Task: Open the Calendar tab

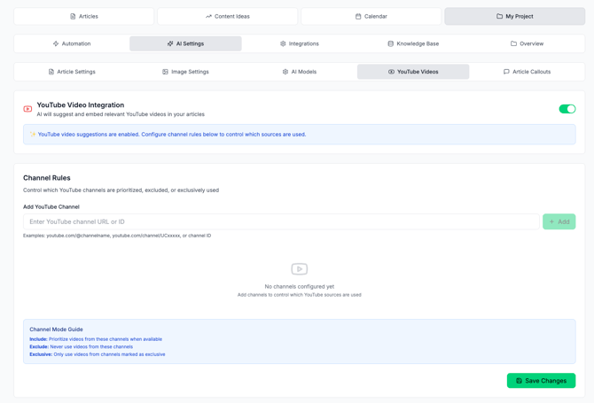Action: click(371, 16)
